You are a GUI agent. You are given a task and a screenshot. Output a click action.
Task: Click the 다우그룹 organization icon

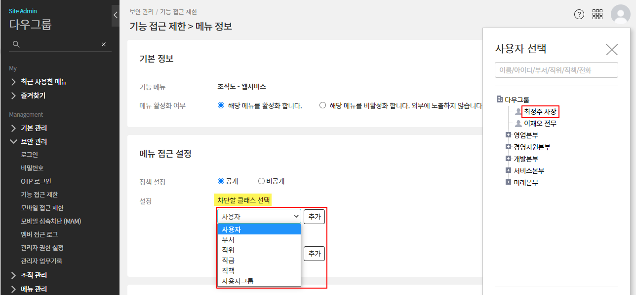point(499,99)
